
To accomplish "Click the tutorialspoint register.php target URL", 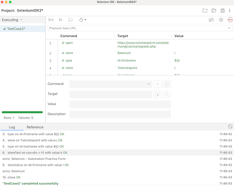I will [x=143, y=44].
